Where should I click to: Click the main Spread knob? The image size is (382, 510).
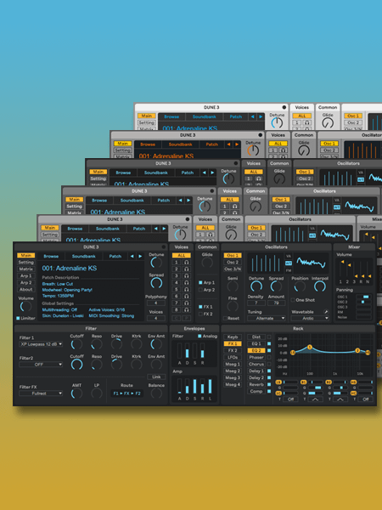(x=156, y=283)
